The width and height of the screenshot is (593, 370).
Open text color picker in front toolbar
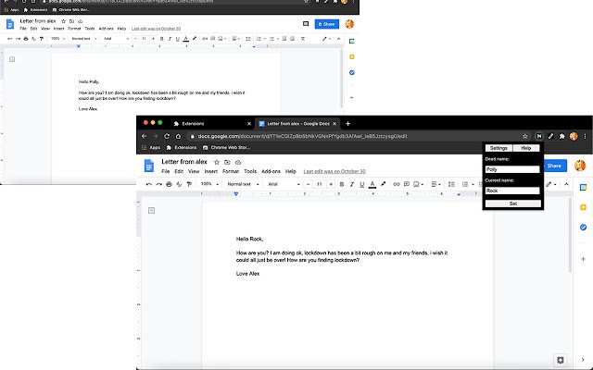[x=372, y=184]
